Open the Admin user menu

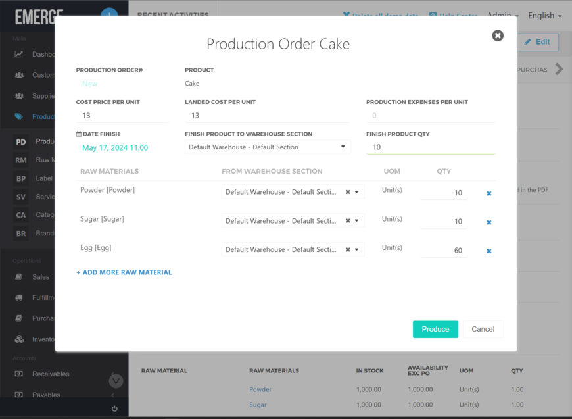pyautogui.click(x=502, y=16)
